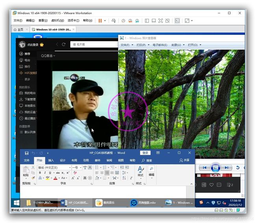
Task: Open the dropdown arrow next to the pause button
Action: pyautogui.click(x=105, y=21)
